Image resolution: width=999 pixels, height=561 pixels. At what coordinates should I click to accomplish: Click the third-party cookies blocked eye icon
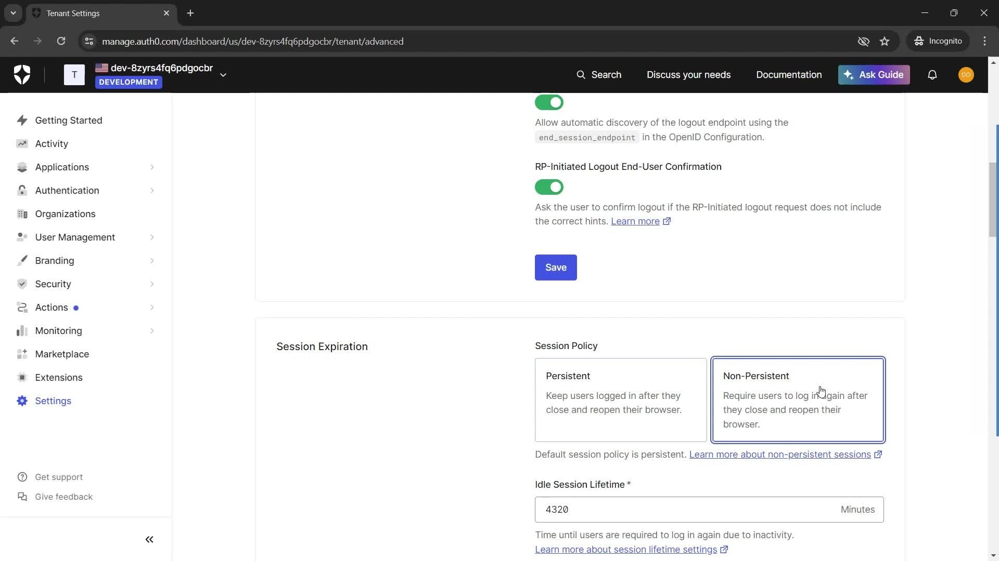(x=863, y=41)
